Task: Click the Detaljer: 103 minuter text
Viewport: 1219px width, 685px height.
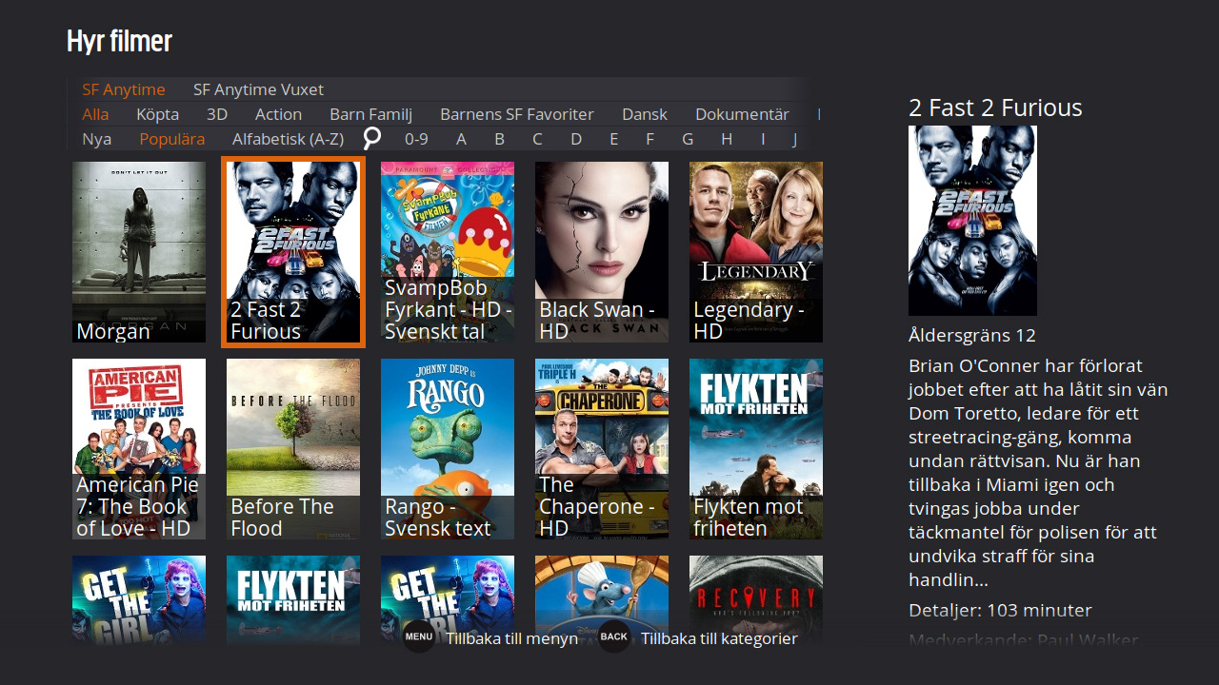Action: 1000,610
